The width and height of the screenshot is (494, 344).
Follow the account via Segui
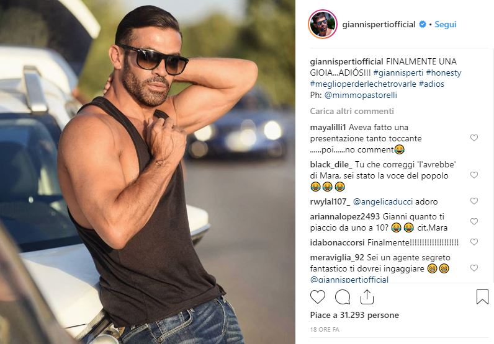point(445,24)
